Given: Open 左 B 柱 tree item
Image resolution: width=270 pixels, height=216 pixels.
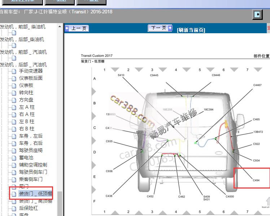Looking at the screenshot, I should coord(27,122).
